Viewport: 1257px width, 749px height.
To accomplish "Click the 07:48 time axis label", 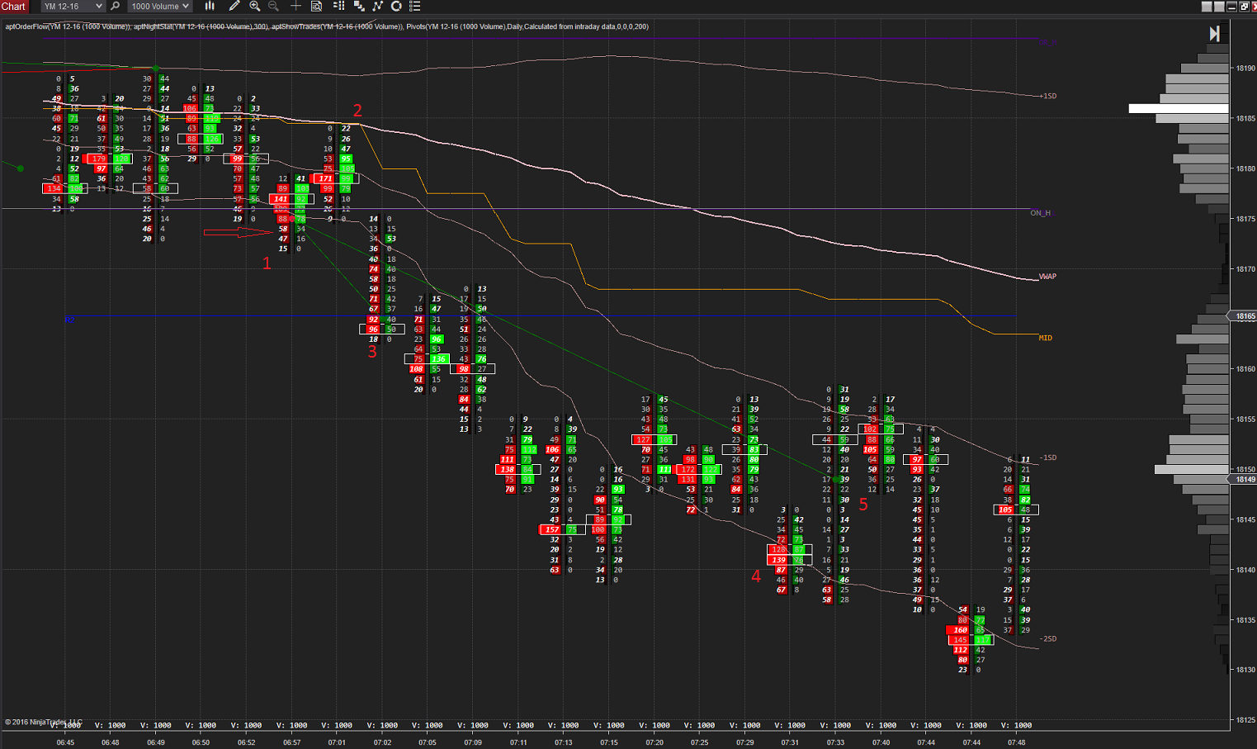I will click(1017, 742).
